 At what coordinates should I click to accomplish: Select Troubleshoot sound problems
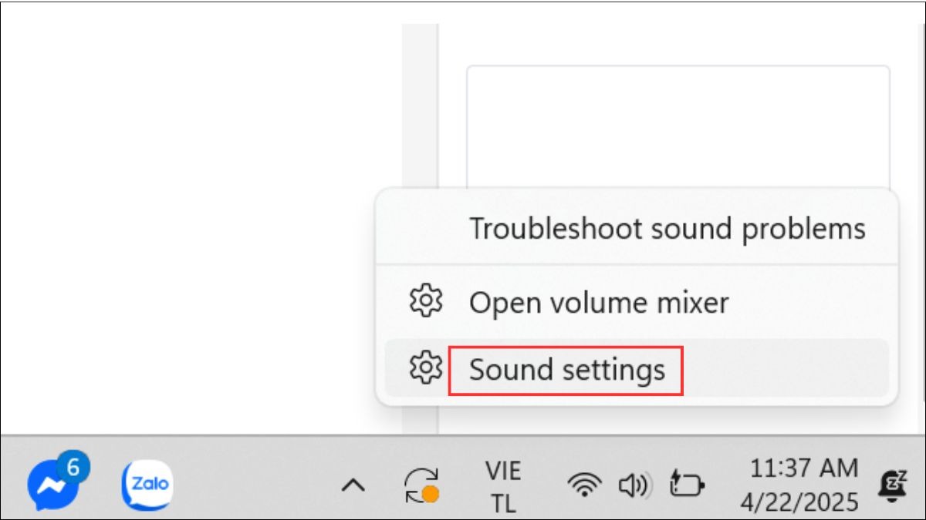tap(667, 229)
